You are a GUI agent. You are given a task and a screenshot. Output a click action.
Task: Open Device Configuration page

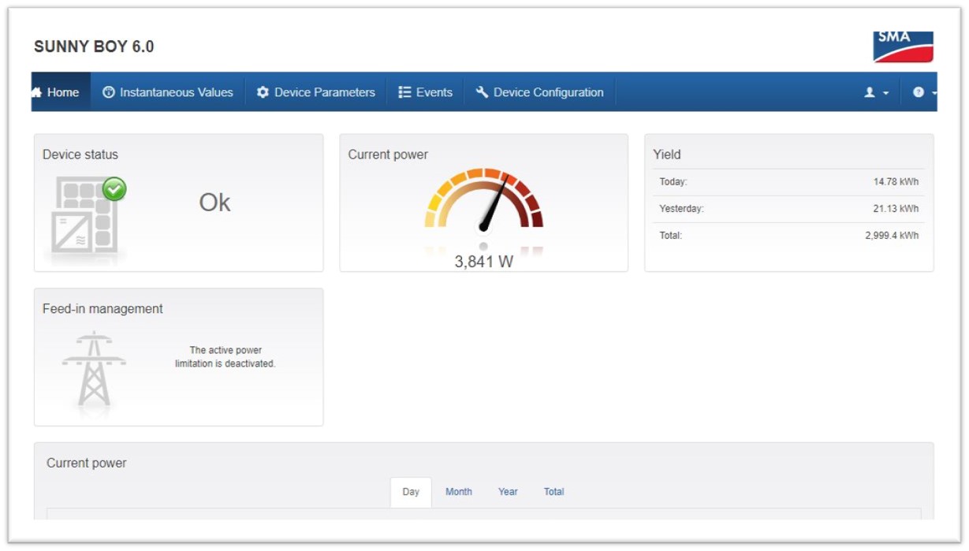click(539, 92)
